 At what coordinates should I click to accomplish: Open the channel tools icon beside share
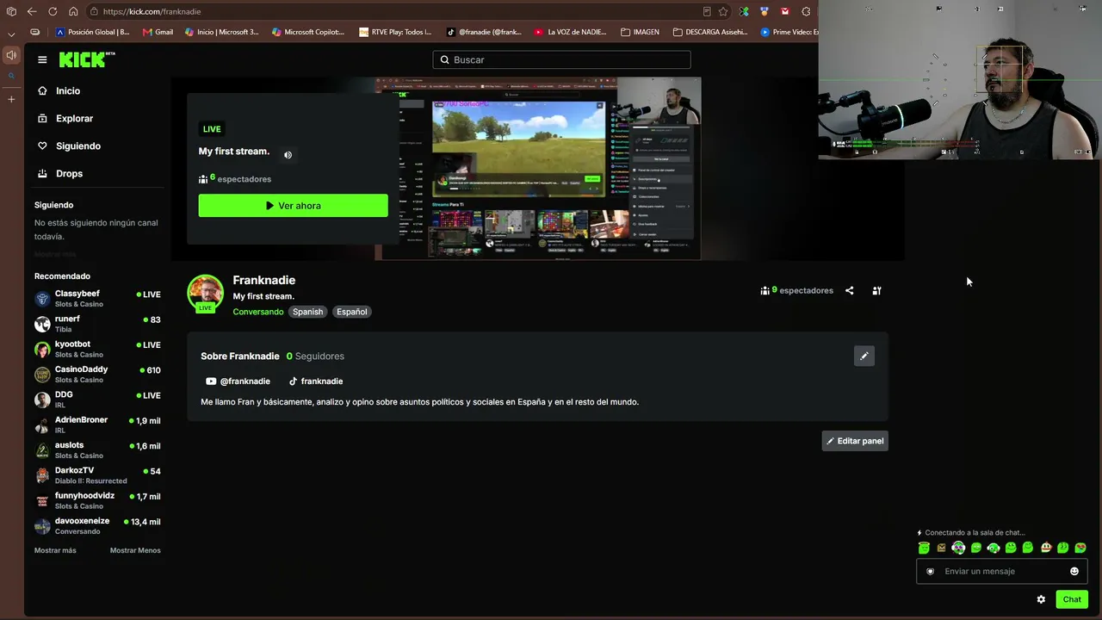coord(876,290)
